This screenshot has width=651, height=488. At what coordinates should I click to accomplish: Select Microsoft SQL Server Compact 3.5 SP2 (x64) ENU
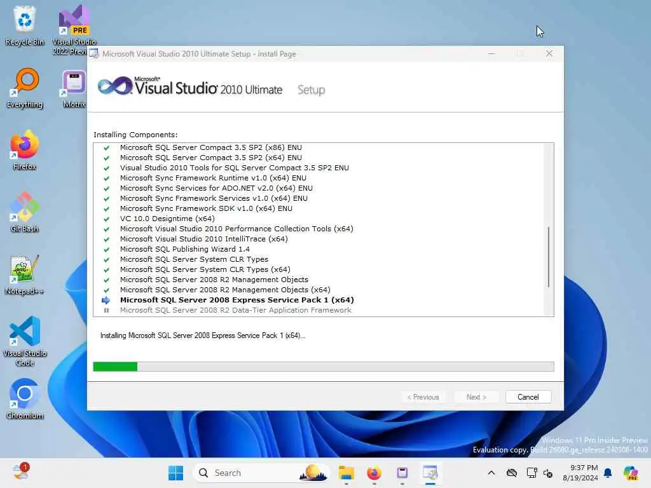[x=211, y=158]
